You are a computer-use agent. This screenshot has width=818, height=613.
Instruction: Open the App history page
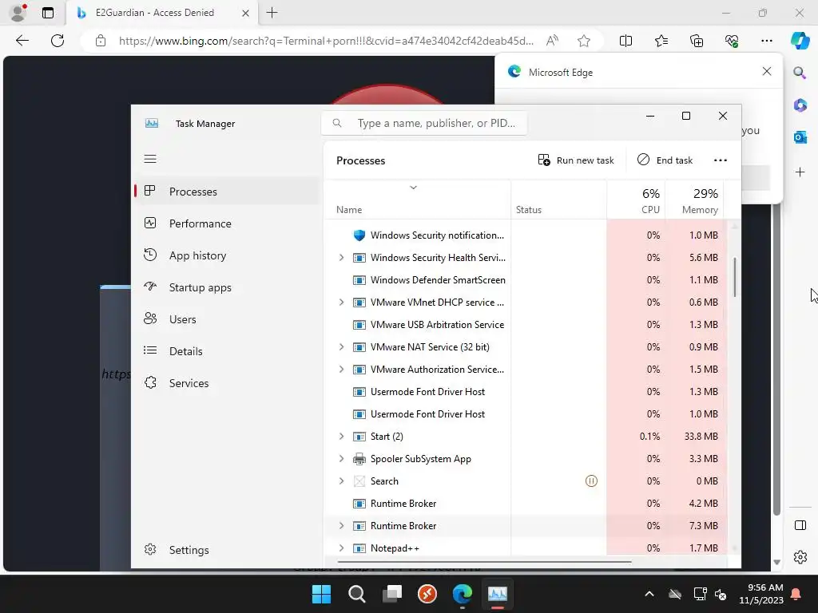(x=227, y=255)
